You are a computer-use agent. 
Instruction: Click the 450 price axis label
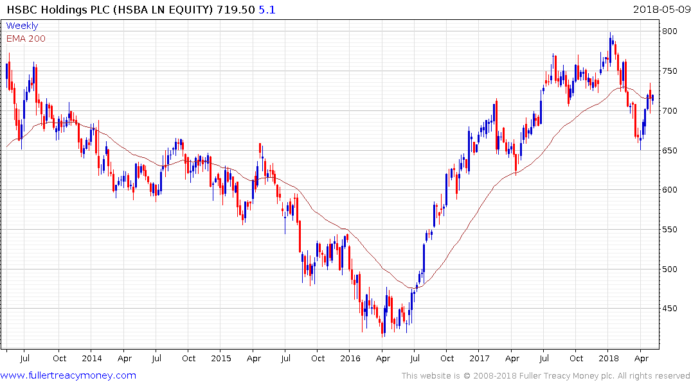669,309
